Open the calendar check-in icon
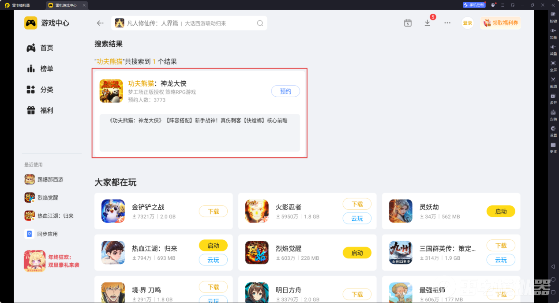559x303 pixels. pyautogui.click(x=408, y=23)
